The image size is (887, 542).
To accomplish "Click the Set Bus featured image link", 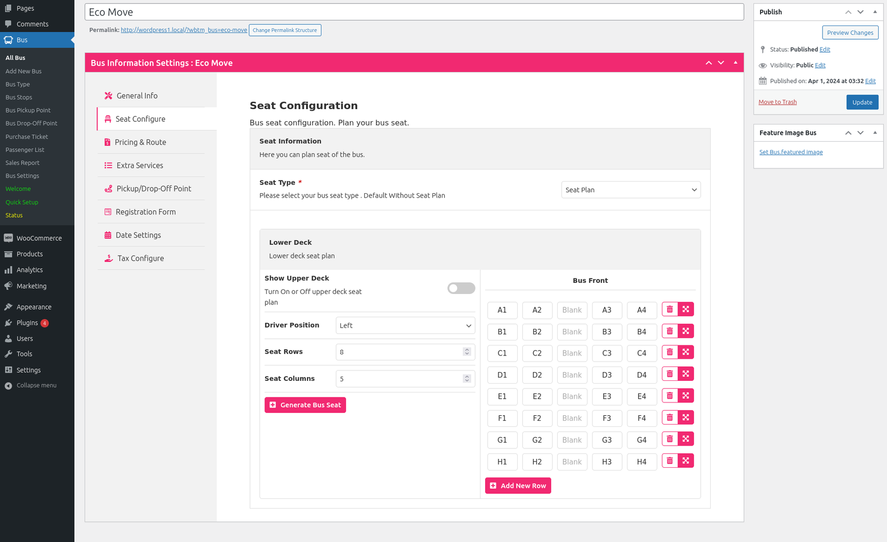I will 791,152.
